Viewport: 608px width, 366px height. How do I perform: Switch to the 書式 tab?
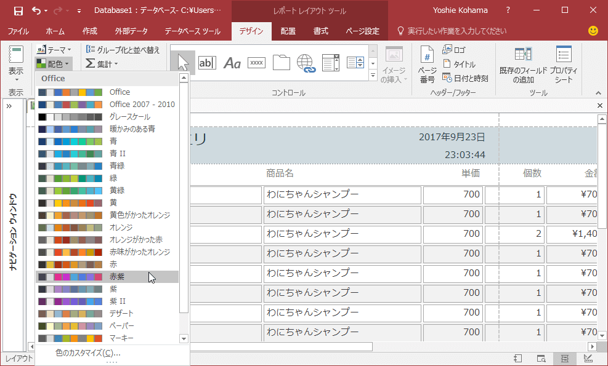(x=321, y=31)
